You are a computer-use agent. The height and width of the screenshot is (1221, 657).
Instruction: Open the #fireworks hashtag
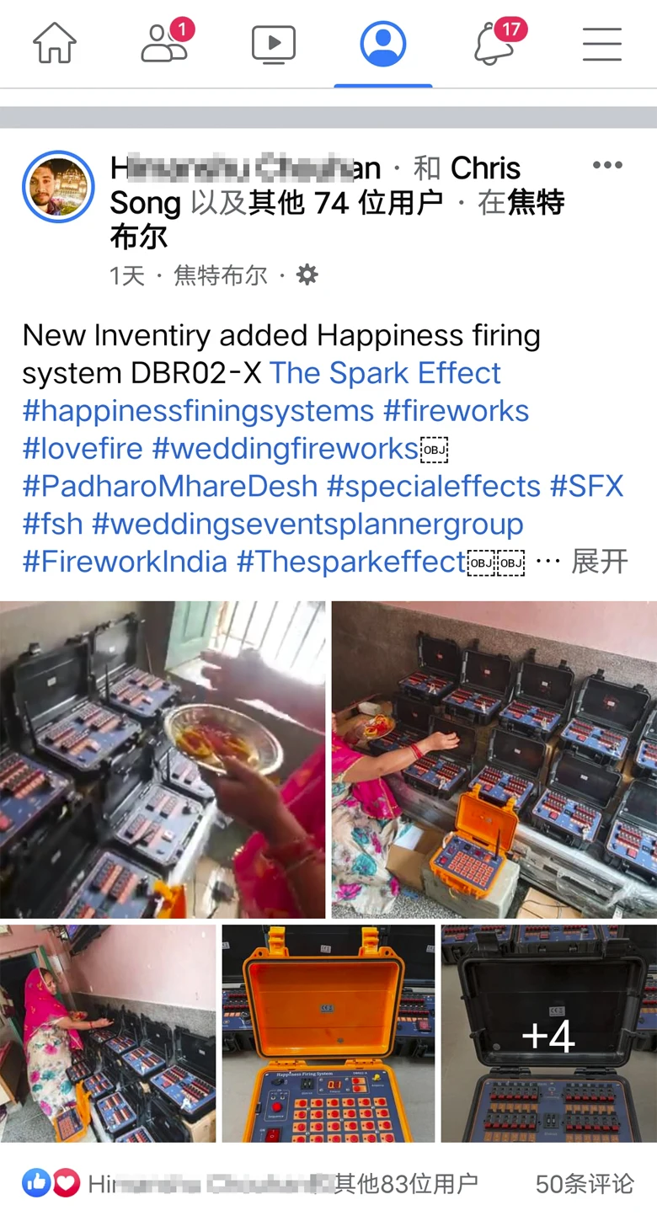click(456, 410)
